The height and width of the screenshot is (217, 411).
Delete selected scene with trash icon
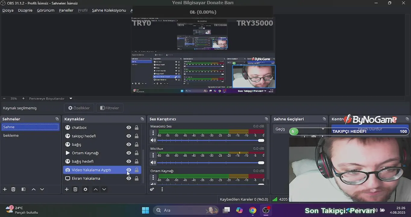pos(13,189)
